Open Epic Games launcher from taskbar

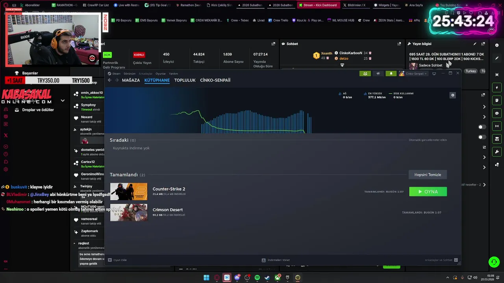(x=287, y=277)
